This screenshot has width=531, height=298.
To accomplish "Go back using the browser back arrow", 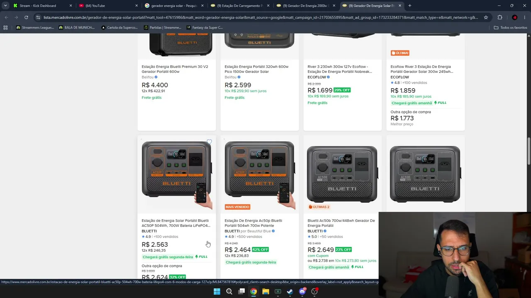I will [x=6, y=17].
